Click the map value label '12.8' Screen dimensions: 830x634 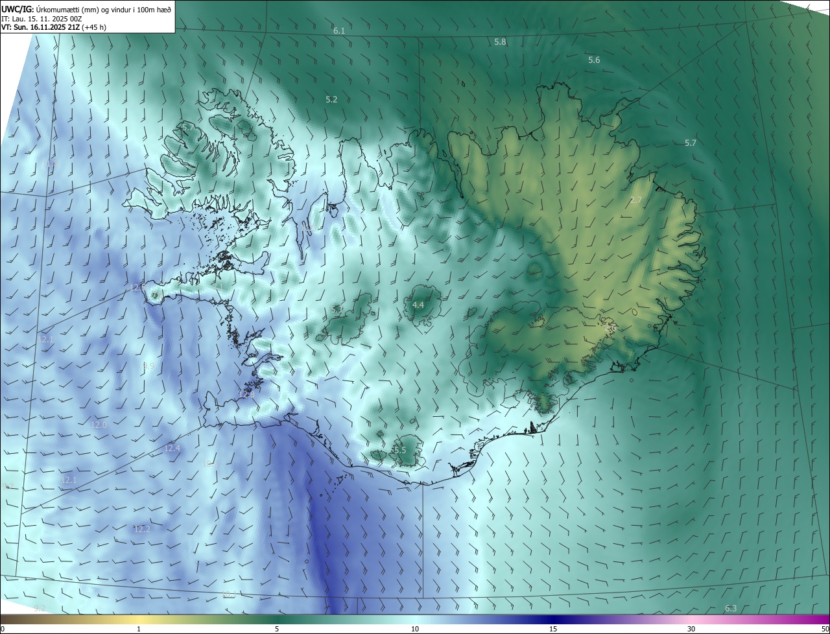tap(246, 394)
